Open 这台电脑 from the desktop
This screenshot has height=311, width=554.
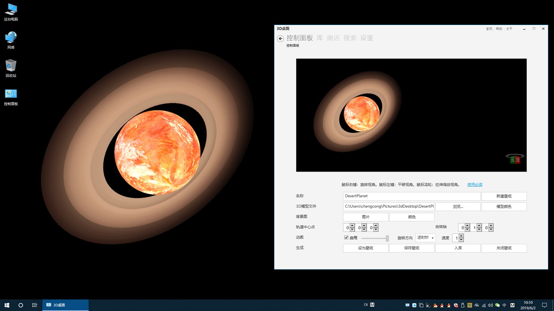point(10,11)
